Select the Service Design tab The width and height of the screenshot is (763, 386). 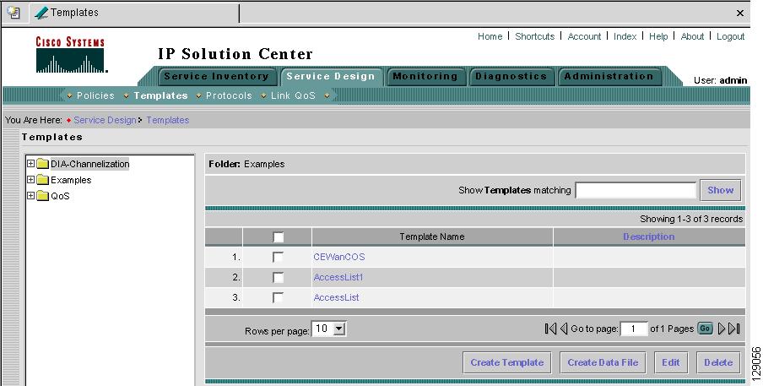[x=331, y=76]
